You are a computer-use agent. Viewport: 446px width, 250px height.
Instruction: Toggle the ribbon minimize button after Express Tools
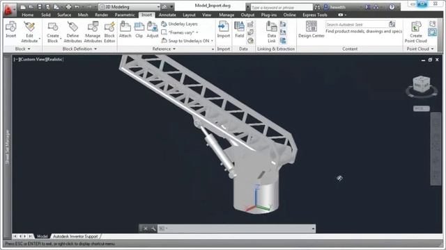point(341,15)
